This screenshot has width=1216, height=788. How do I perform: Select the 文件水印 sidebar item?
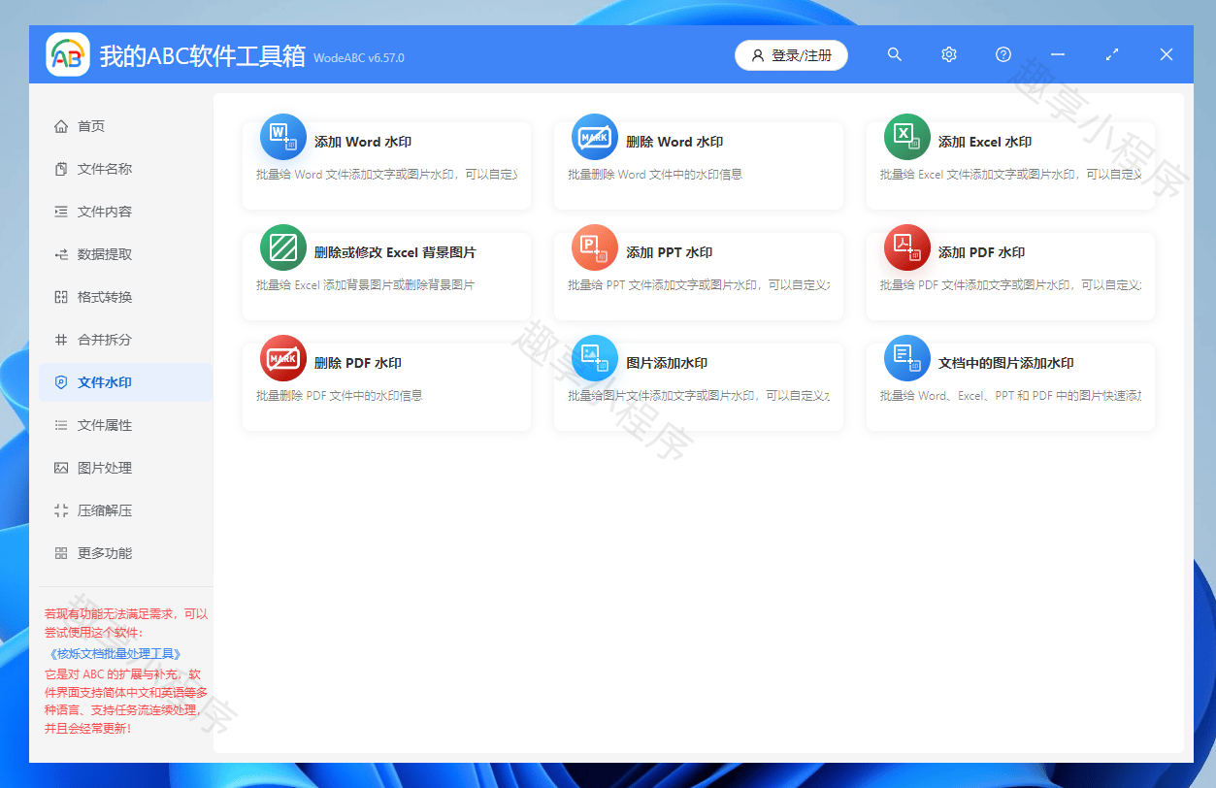tap(125, 382)
